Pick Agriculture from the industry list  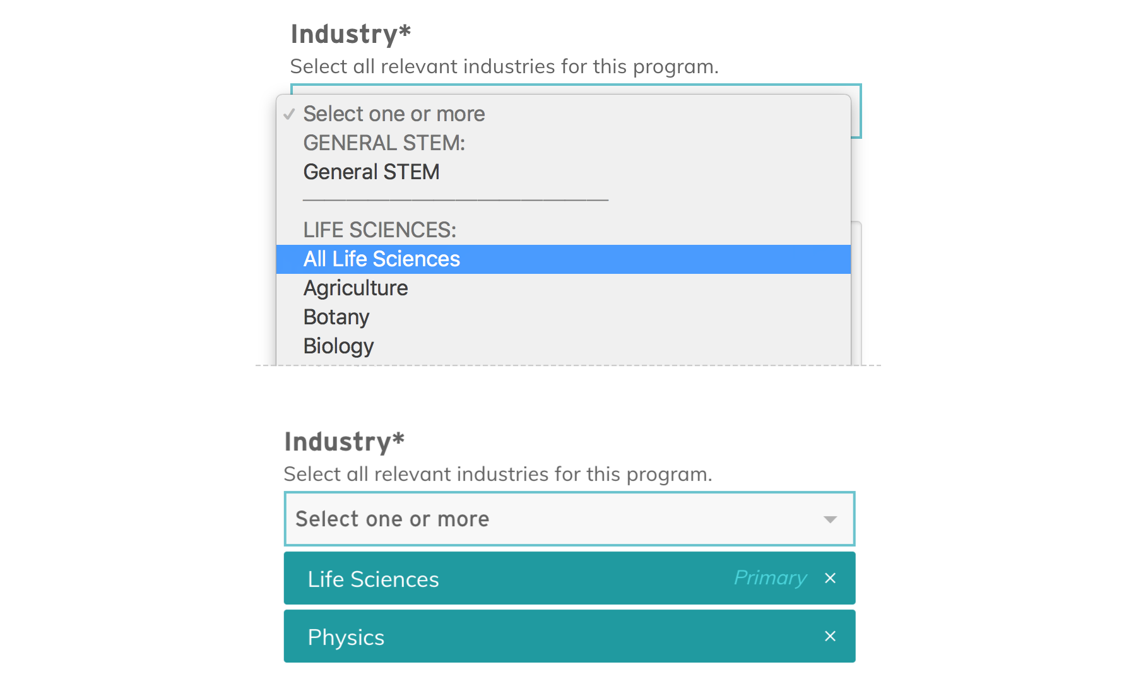tap(355, 288)
